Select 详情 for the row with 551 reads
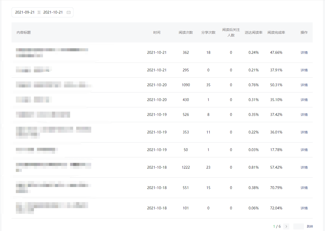The image size is (325, 231). pyautogui.click(x=304, y=188)
